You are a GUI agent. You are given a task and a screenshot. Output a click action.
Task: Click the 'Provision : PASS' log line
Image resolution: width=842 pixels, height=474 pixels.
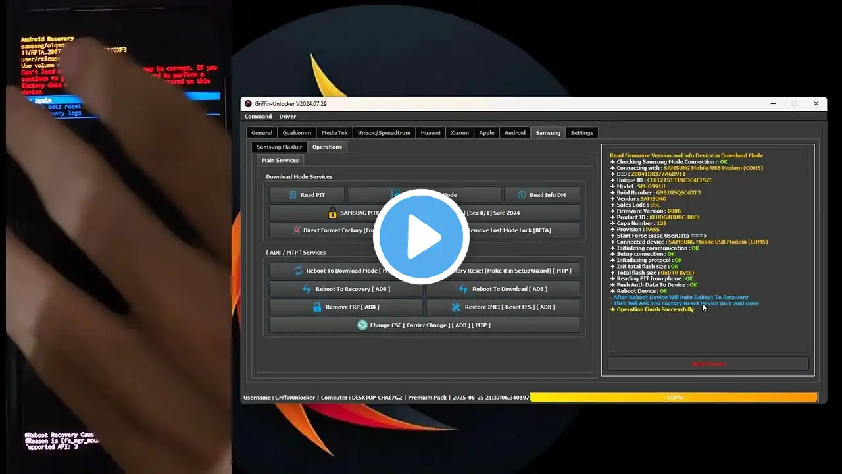pyautogui.click(x=635, y=230)
